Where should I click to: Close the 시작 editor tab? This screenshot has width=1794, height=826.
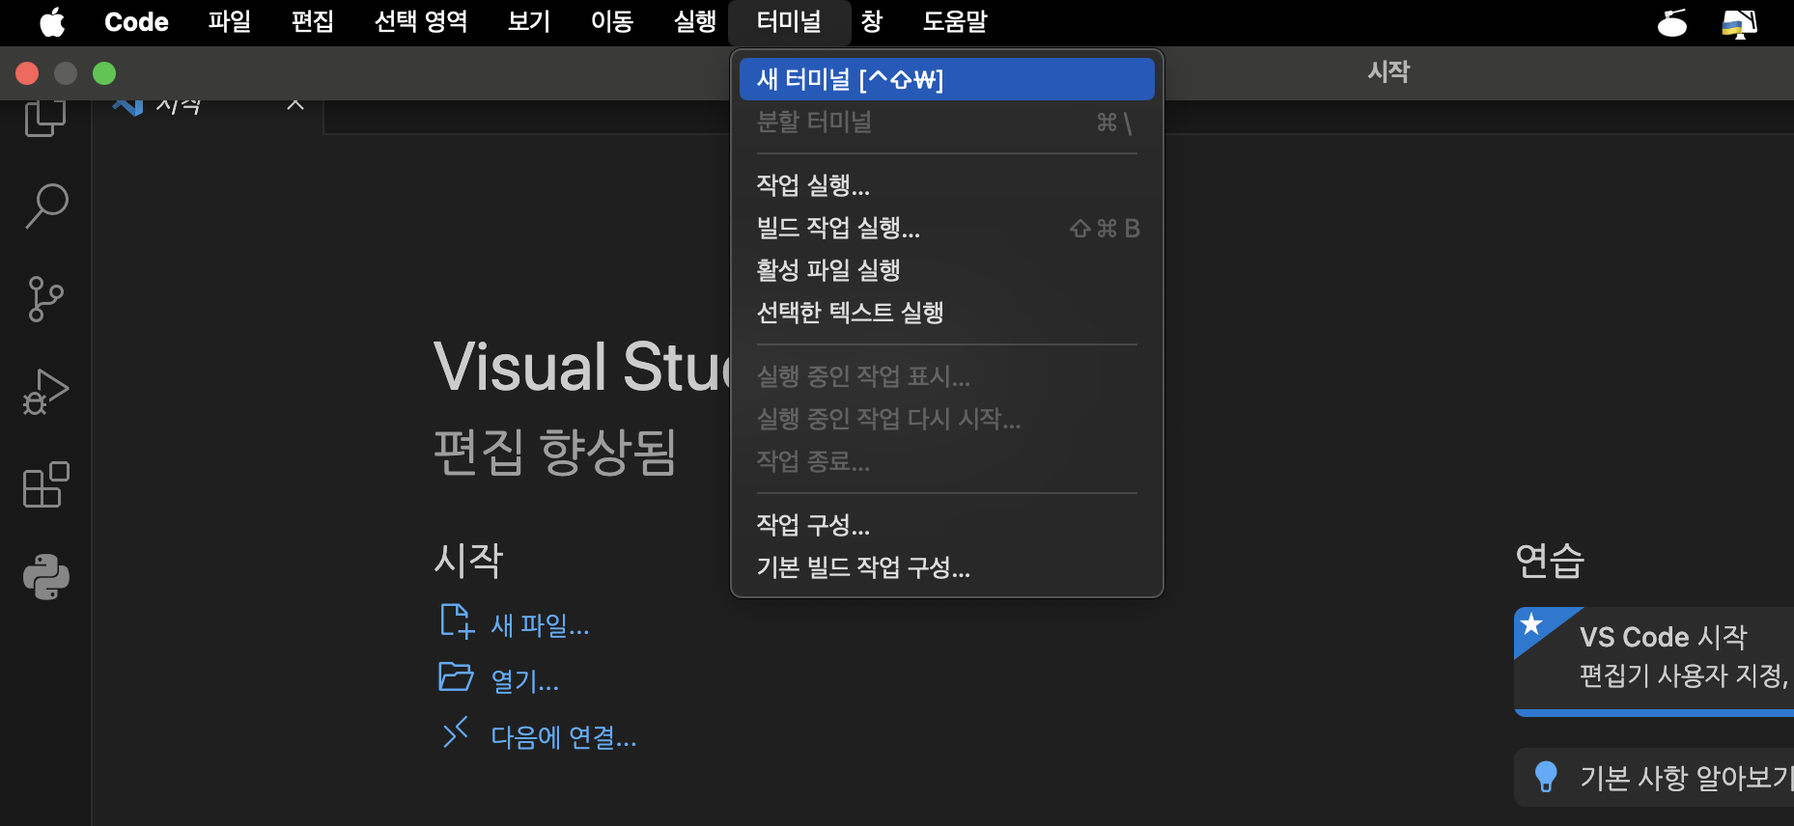pyautogui.click(x=295, y=103)
